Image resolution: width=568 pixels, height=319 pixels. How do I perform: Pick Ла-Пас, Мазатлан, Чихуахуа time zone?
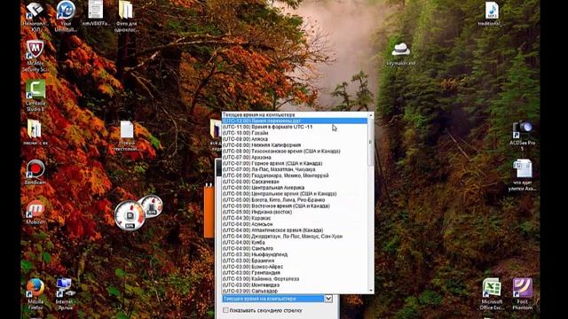[x=295, y=169]
